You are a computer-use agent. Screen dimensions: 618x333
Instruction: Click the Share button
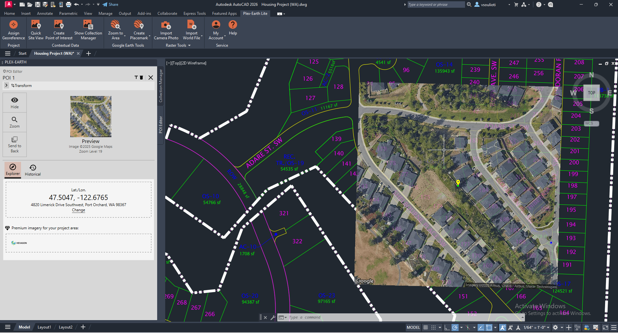(x=110, y=5)
